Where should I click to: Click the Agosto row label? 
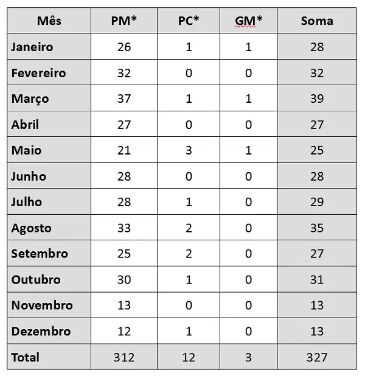tap(32, 228)
